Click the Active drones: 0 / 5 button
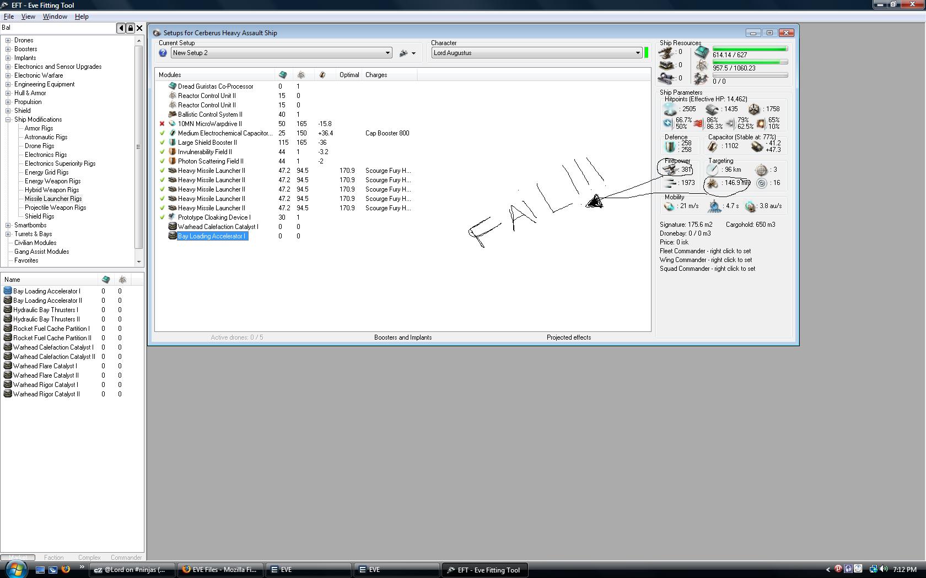This screenshot has width=926, height=578. tap(237, 337)
